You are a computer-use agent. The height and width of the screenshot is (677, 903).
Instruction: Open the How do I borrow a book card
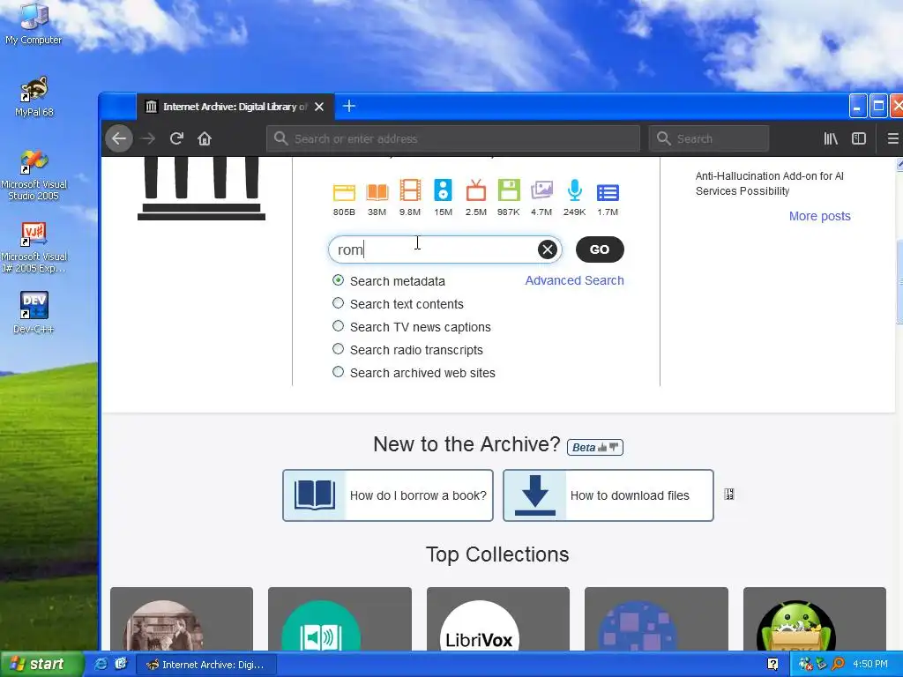tap(388, 495)
